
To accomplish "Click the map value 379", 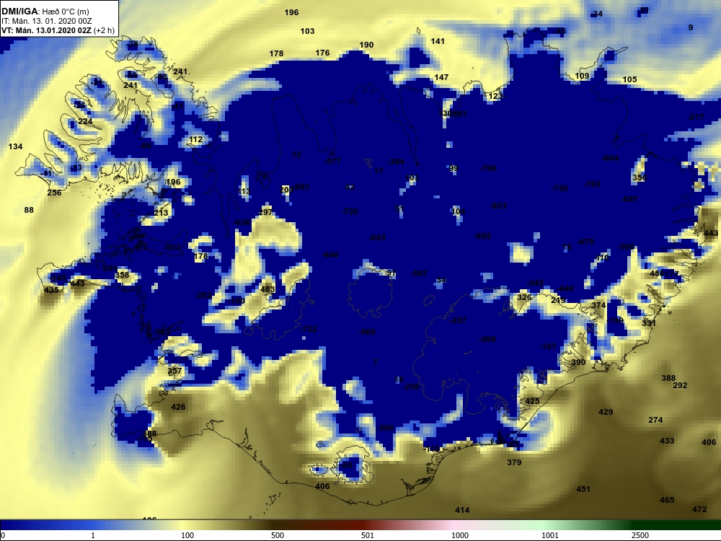I will coord(514,462).
